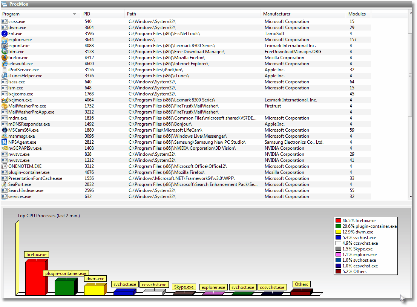Click the MailWasherPro.exe icon

[4, 106]
